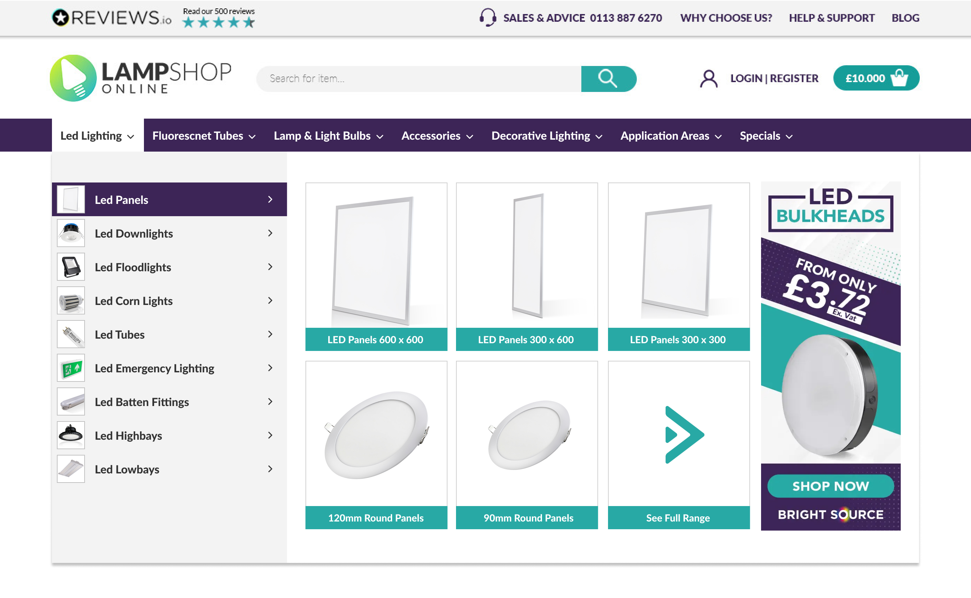Select Led Downlights in the sidebar

(134, 233)
